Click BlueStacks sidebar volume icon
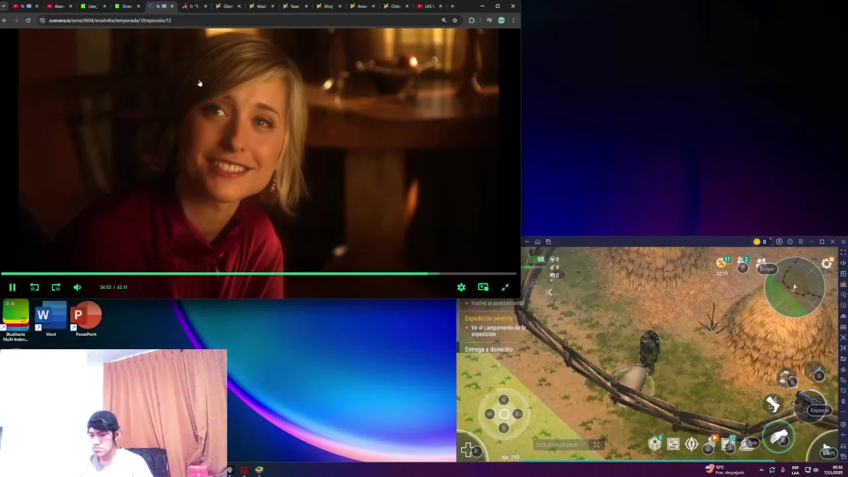Screen dimensions: 848x477 point(843,263)
